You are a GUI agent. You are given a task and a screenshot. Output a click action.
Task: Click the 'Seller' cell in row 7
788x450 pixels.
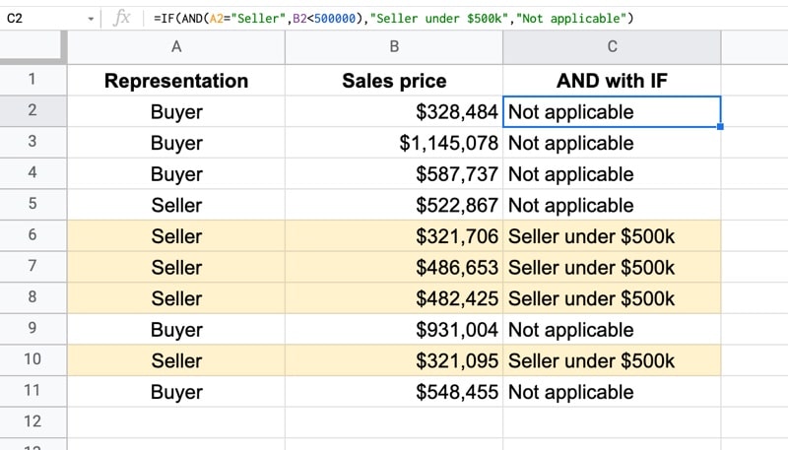(x=176, y=267)
